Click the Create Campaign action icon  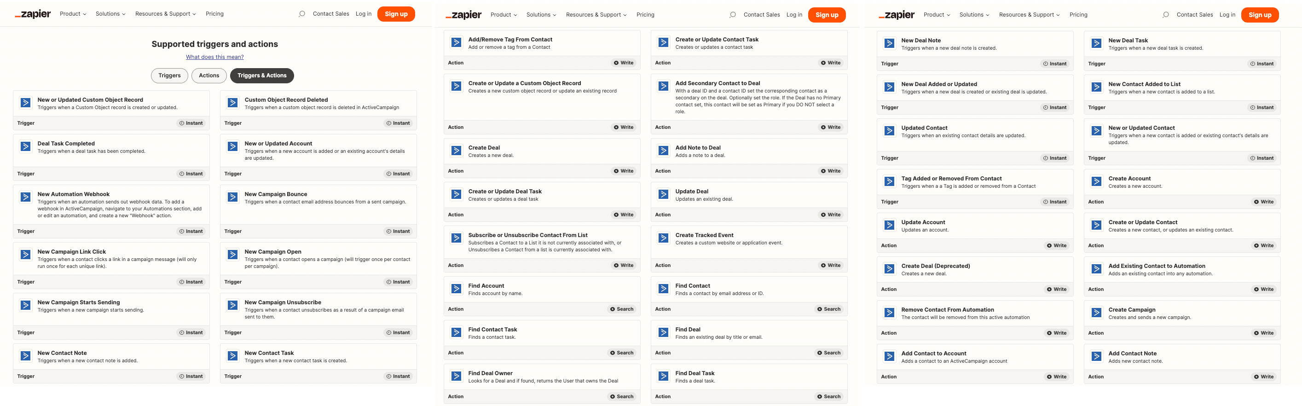pos(1097,313)
